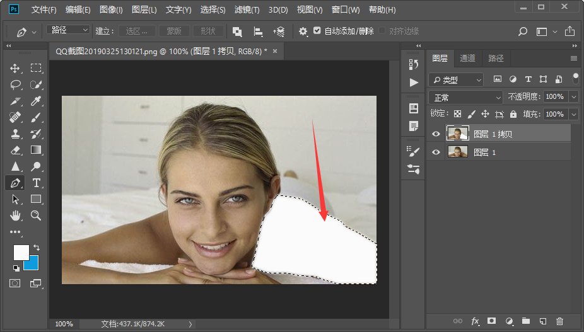Select the Gradient tool
This screenshot has height=332, width=584.
[x=36, y=150]
